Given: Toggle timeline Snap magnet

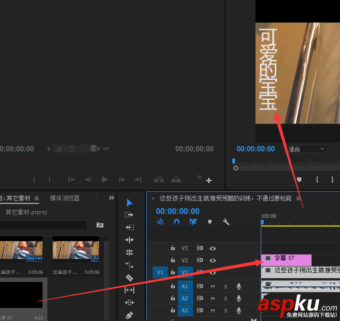Looking at the screenshot, I should tap(177, 222).
